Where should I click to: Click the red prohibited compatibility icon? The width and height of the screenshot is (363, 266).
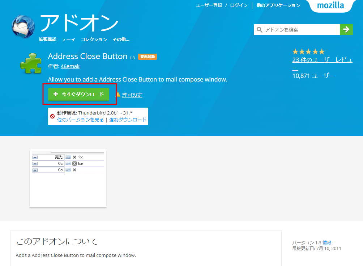(52, 116)
